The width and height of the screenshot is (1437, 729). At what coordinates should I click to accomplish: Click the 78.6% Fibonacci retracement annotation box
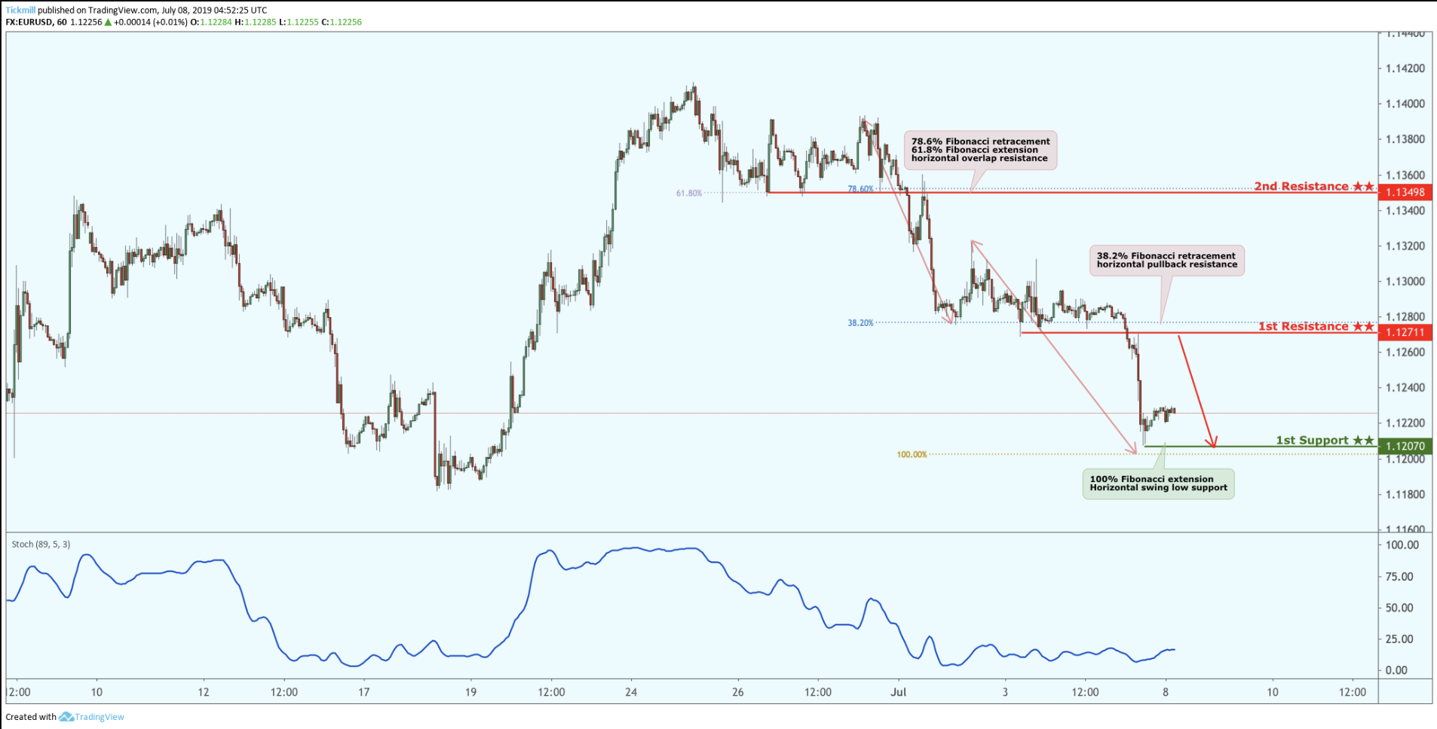[x=980, y=150]
